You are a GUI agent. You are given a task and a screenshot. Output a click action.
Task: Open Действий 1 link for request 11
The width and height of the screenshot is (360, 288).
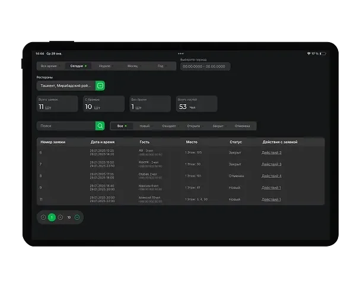(271, 200)
